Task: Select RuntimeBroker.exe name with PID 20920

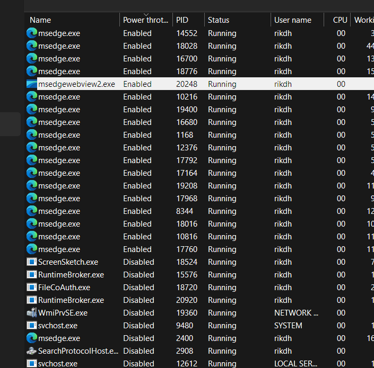Action: click(71, 300)
